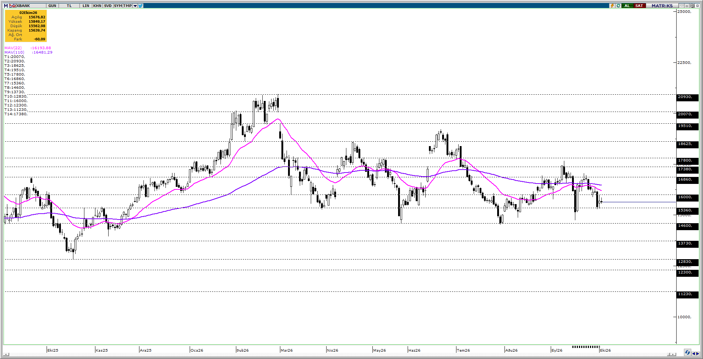Expand the dropdown arrow next to TMP
Viewport: 703px width, 359px height.
click(135, 6)
